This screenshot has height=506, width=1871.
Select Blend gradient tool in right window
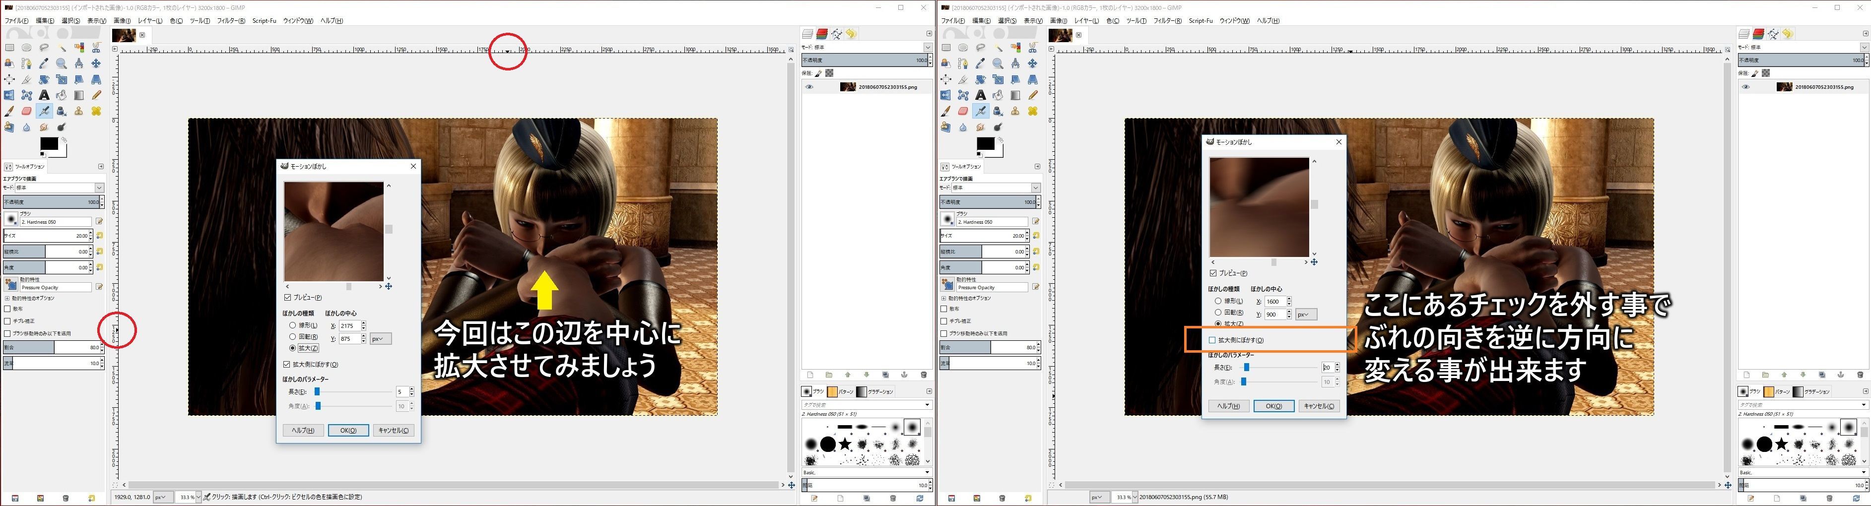point(1015,95)
